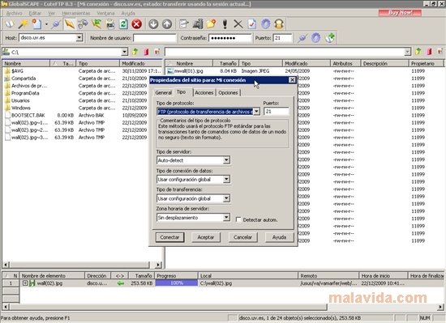Open the Archivo menu
The width and height of the screenshot is (446, 323).
[15, 13]
